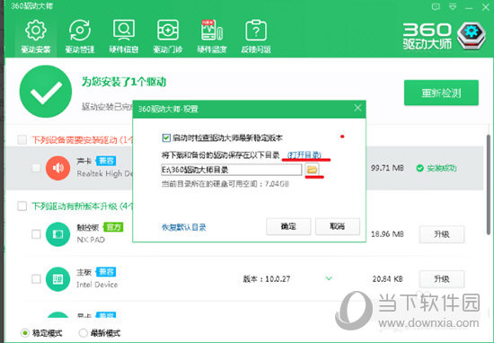Click the driver save path input field

(x=231, y=170)
